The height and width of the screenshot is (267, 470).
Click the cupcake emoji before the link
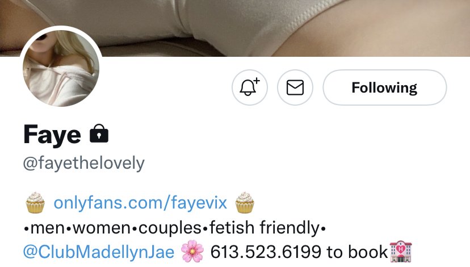tap(35, 202)
